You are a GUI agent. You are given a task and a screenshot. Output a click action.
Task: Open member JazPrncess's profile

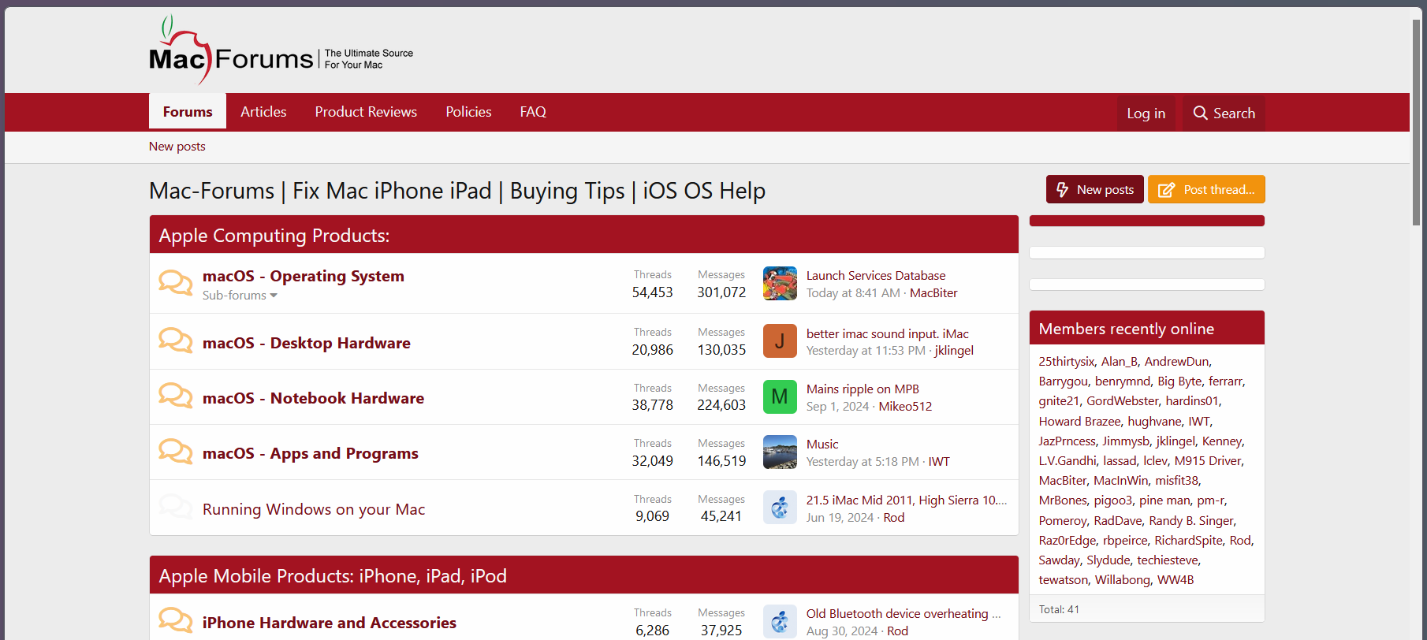[1067, 441]
